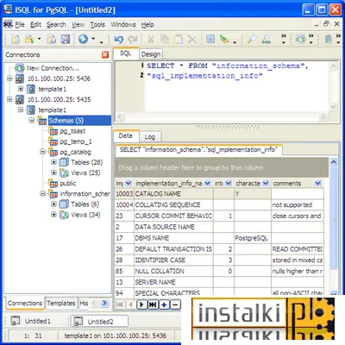This screenshot has height=345, width=345.
Task: Click the green highlighter toolbar icon
Action: (x=224, y=39)
